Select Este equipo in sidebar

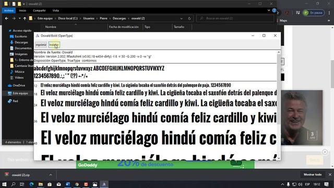click(20, 93)
